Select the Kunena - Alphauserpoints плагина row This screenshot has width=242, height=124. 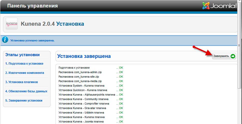coord(91,95)
